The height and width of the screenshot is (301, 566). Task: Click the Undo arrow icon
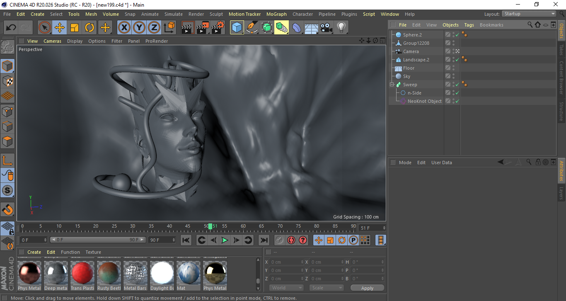tap(11, 28)
